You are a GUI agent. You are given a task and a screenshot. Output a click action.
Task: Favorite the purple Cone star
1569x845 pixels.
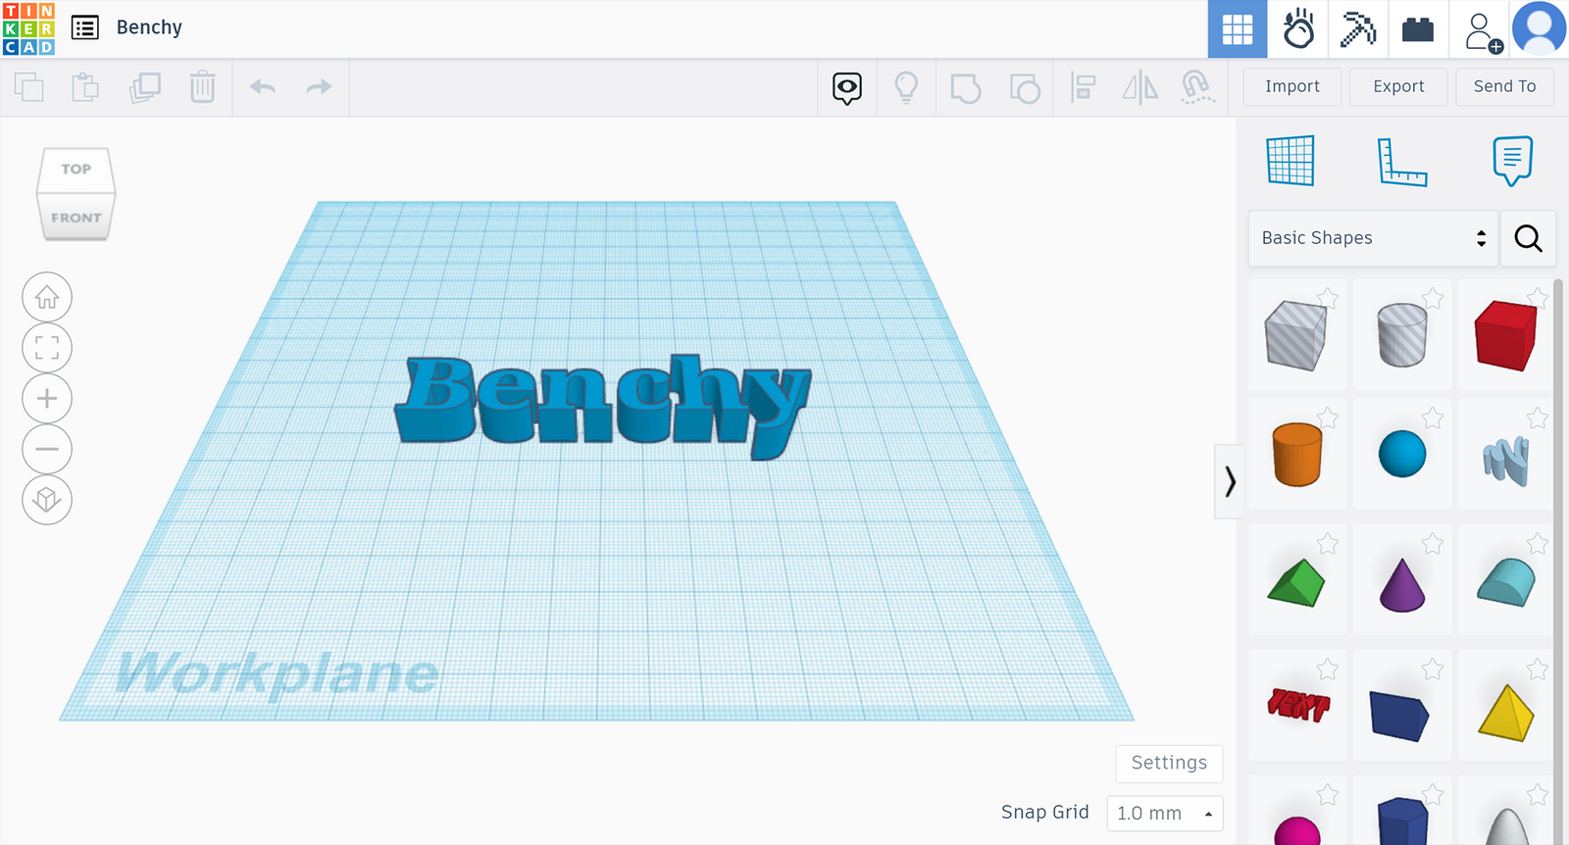pyautogui.click(x=1433, y=543)
